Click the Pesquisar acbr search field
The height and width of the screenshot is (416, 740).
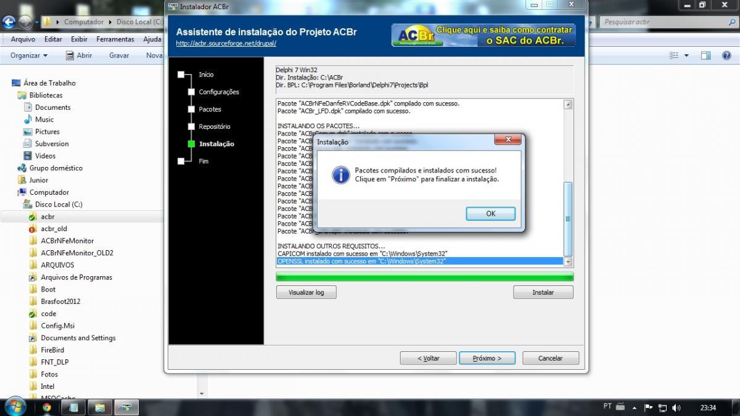coord(668,22)
